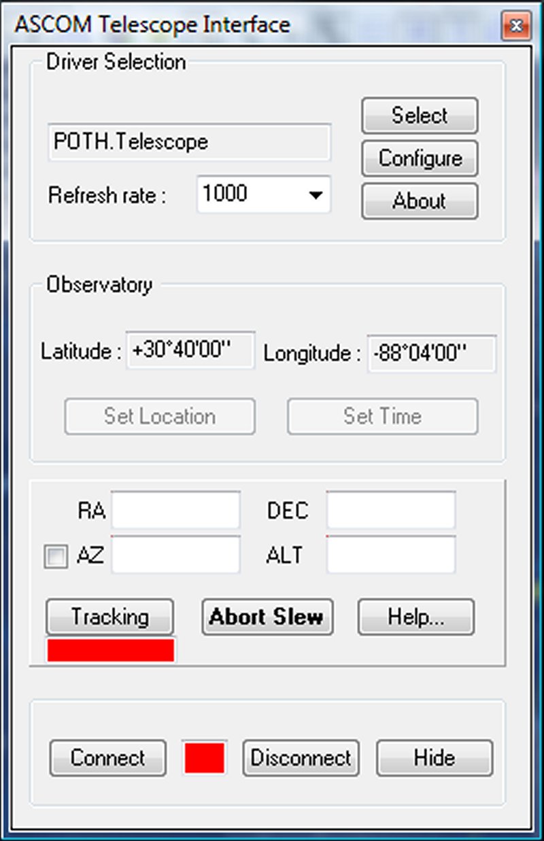Screen dimensions: 544x841
Task: Open Help from the Help... button
Action: pos(416,617)
